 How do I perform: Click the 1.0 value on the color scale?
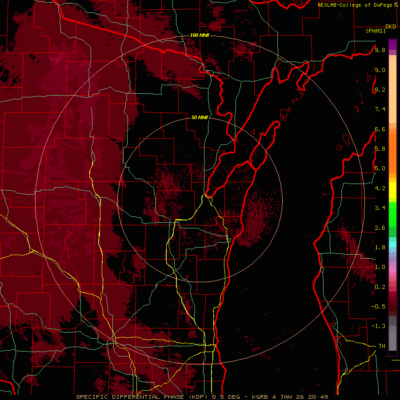[x=380, y=267]
